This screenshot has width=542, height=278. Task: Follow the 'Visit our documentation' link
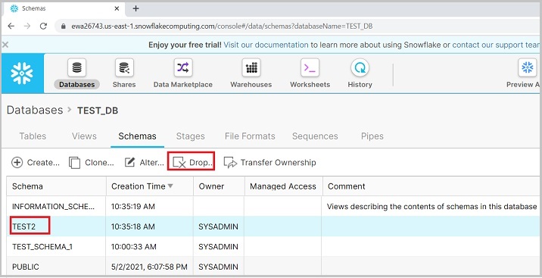point(266,45)
